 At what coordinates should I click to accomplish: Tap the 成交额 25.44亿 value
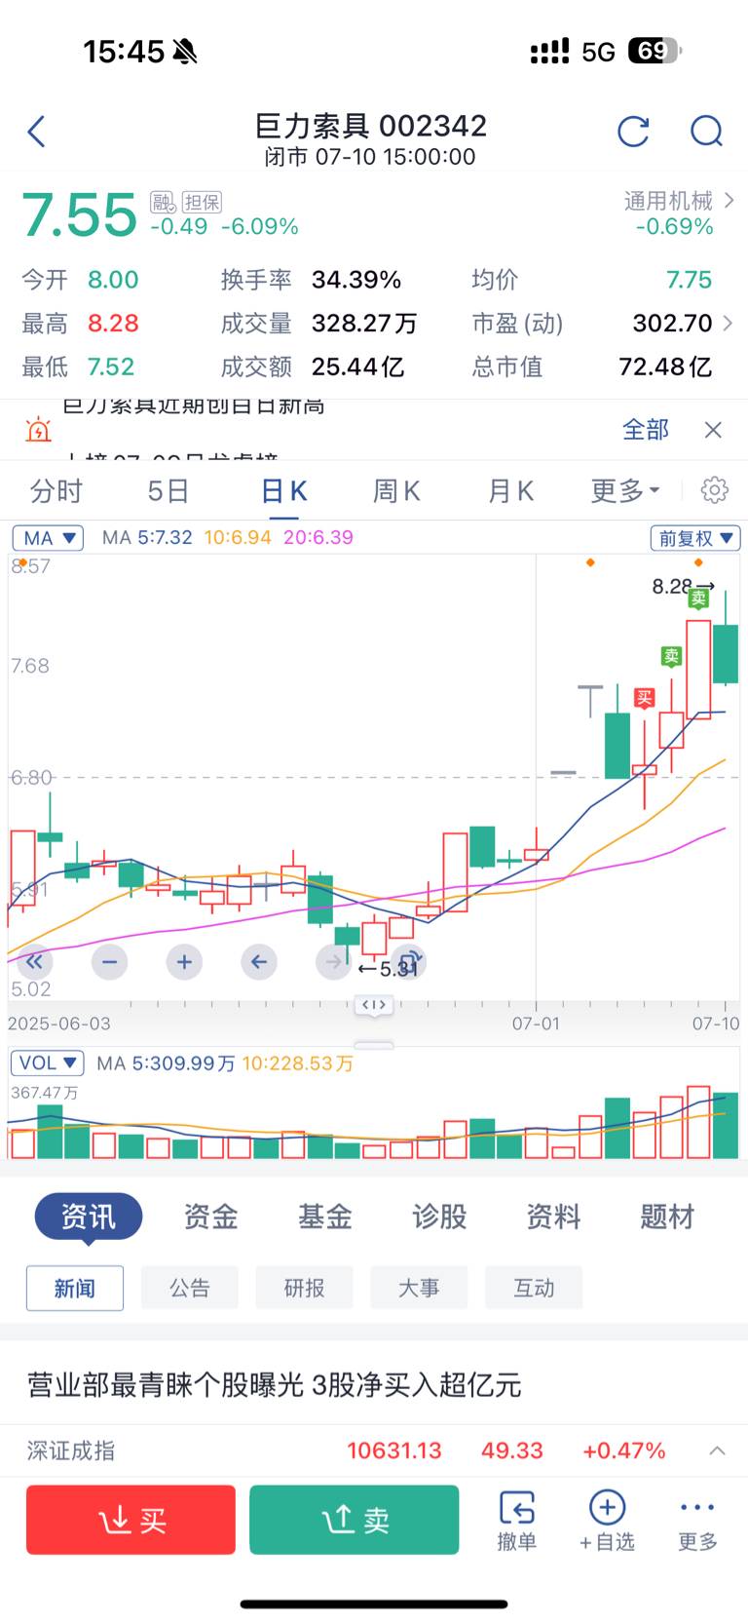[357, 367]
